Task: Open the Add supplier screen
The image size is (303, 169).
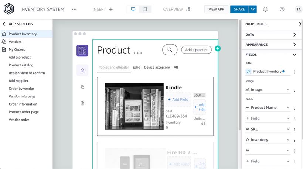Action: (18, 81)
